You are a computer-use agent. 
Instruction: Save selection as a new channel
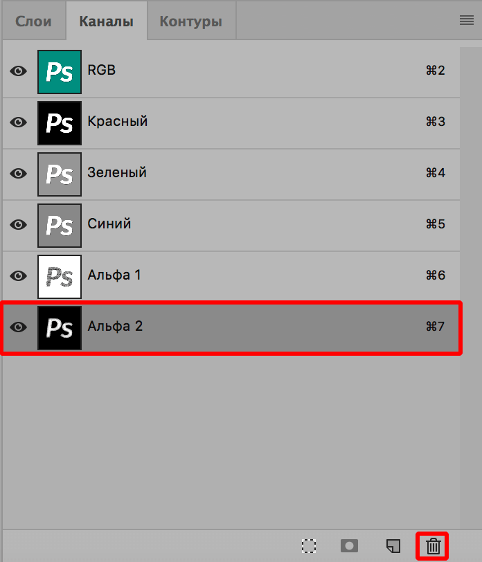[349, 545]
